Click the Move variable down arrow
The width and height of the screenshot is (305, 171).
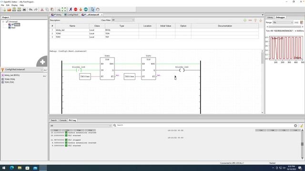coord(261,20)
